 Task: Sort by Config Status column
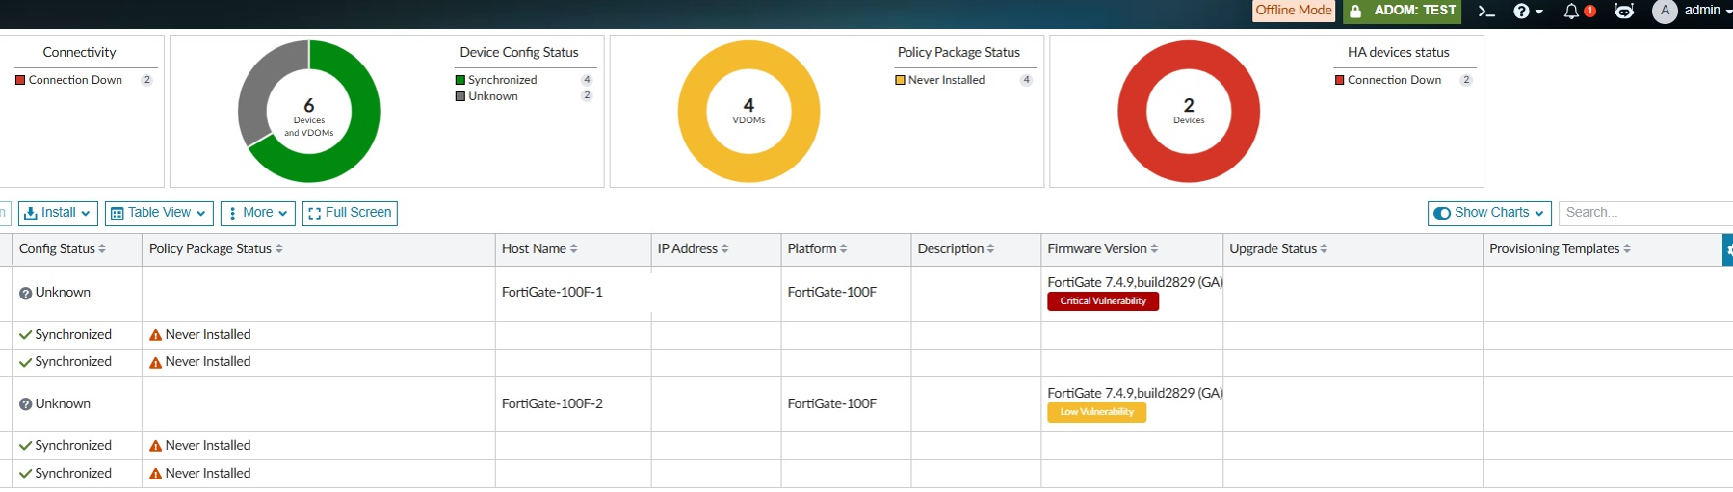tap(63, 248)
